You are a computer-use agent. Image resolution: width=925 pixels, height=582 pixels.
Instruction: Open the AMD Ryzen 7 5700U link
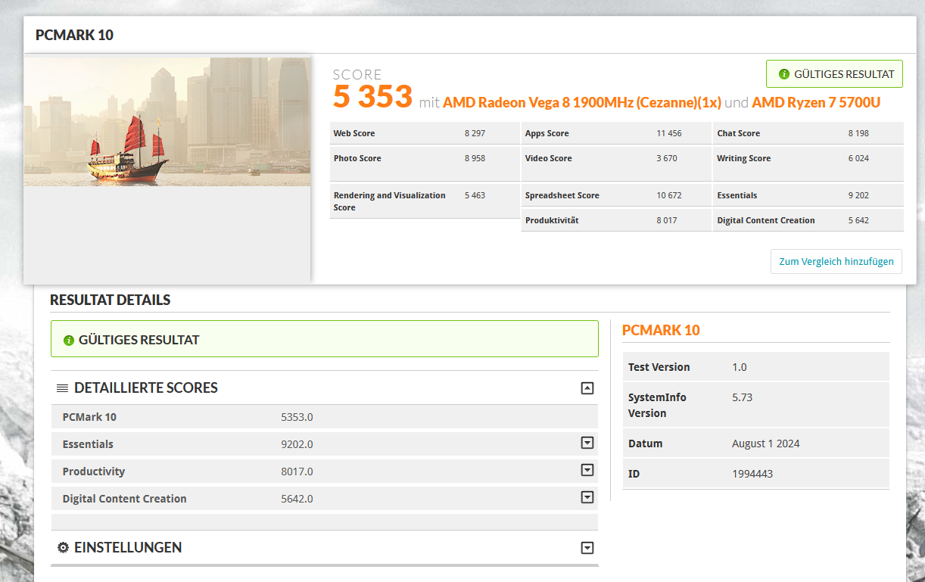816,102
